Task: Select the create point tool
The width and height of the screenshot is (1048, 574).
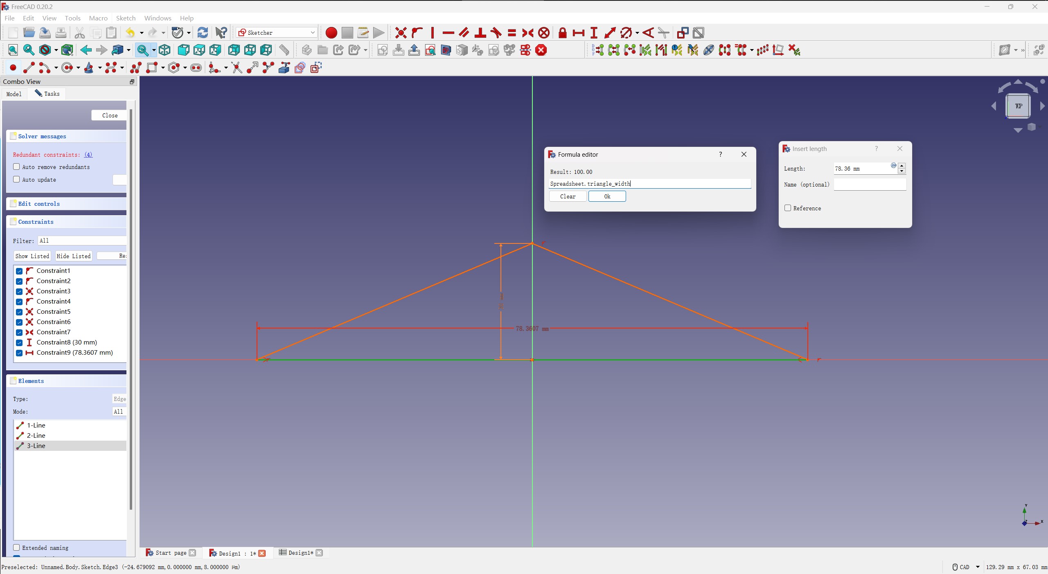Action: [13, 68]
